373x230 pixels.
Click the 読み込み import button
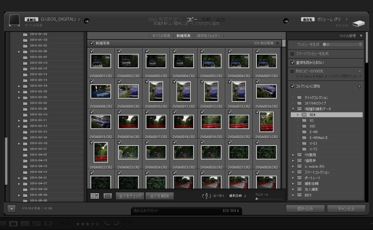coord(305,209)
